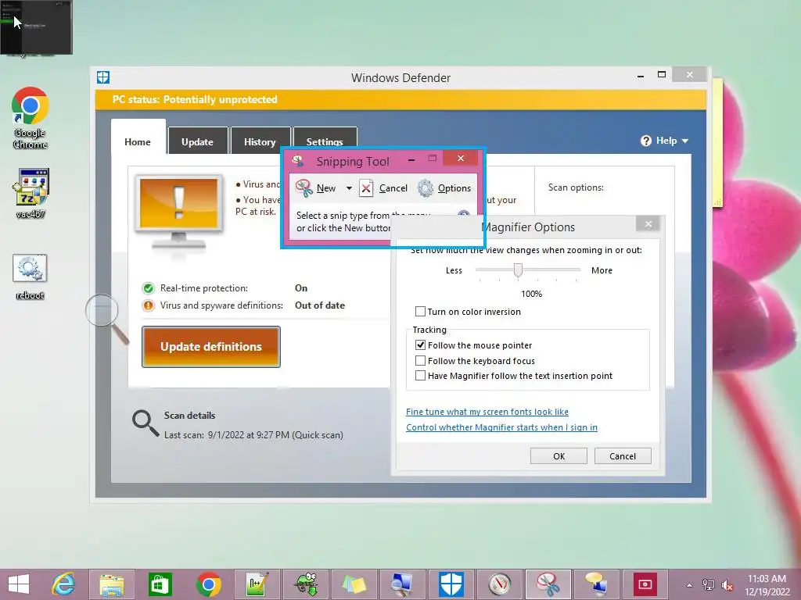This screenshot has height=600, width=801.
Task: Select the reboot desktop icon
Action: (30, 277)
